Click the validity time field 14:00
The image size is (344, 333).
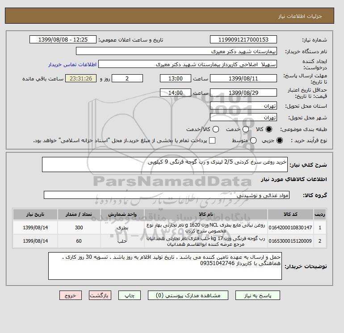(x=176, y=93)
